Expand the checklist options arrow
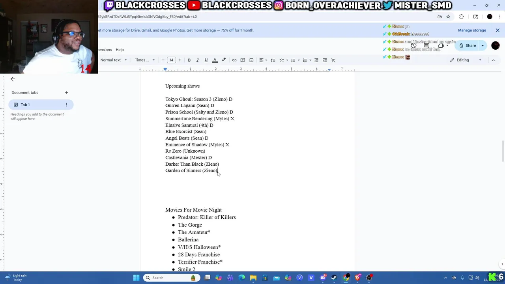Viewport: 505px width, 284px height. (x=287, y=60)
